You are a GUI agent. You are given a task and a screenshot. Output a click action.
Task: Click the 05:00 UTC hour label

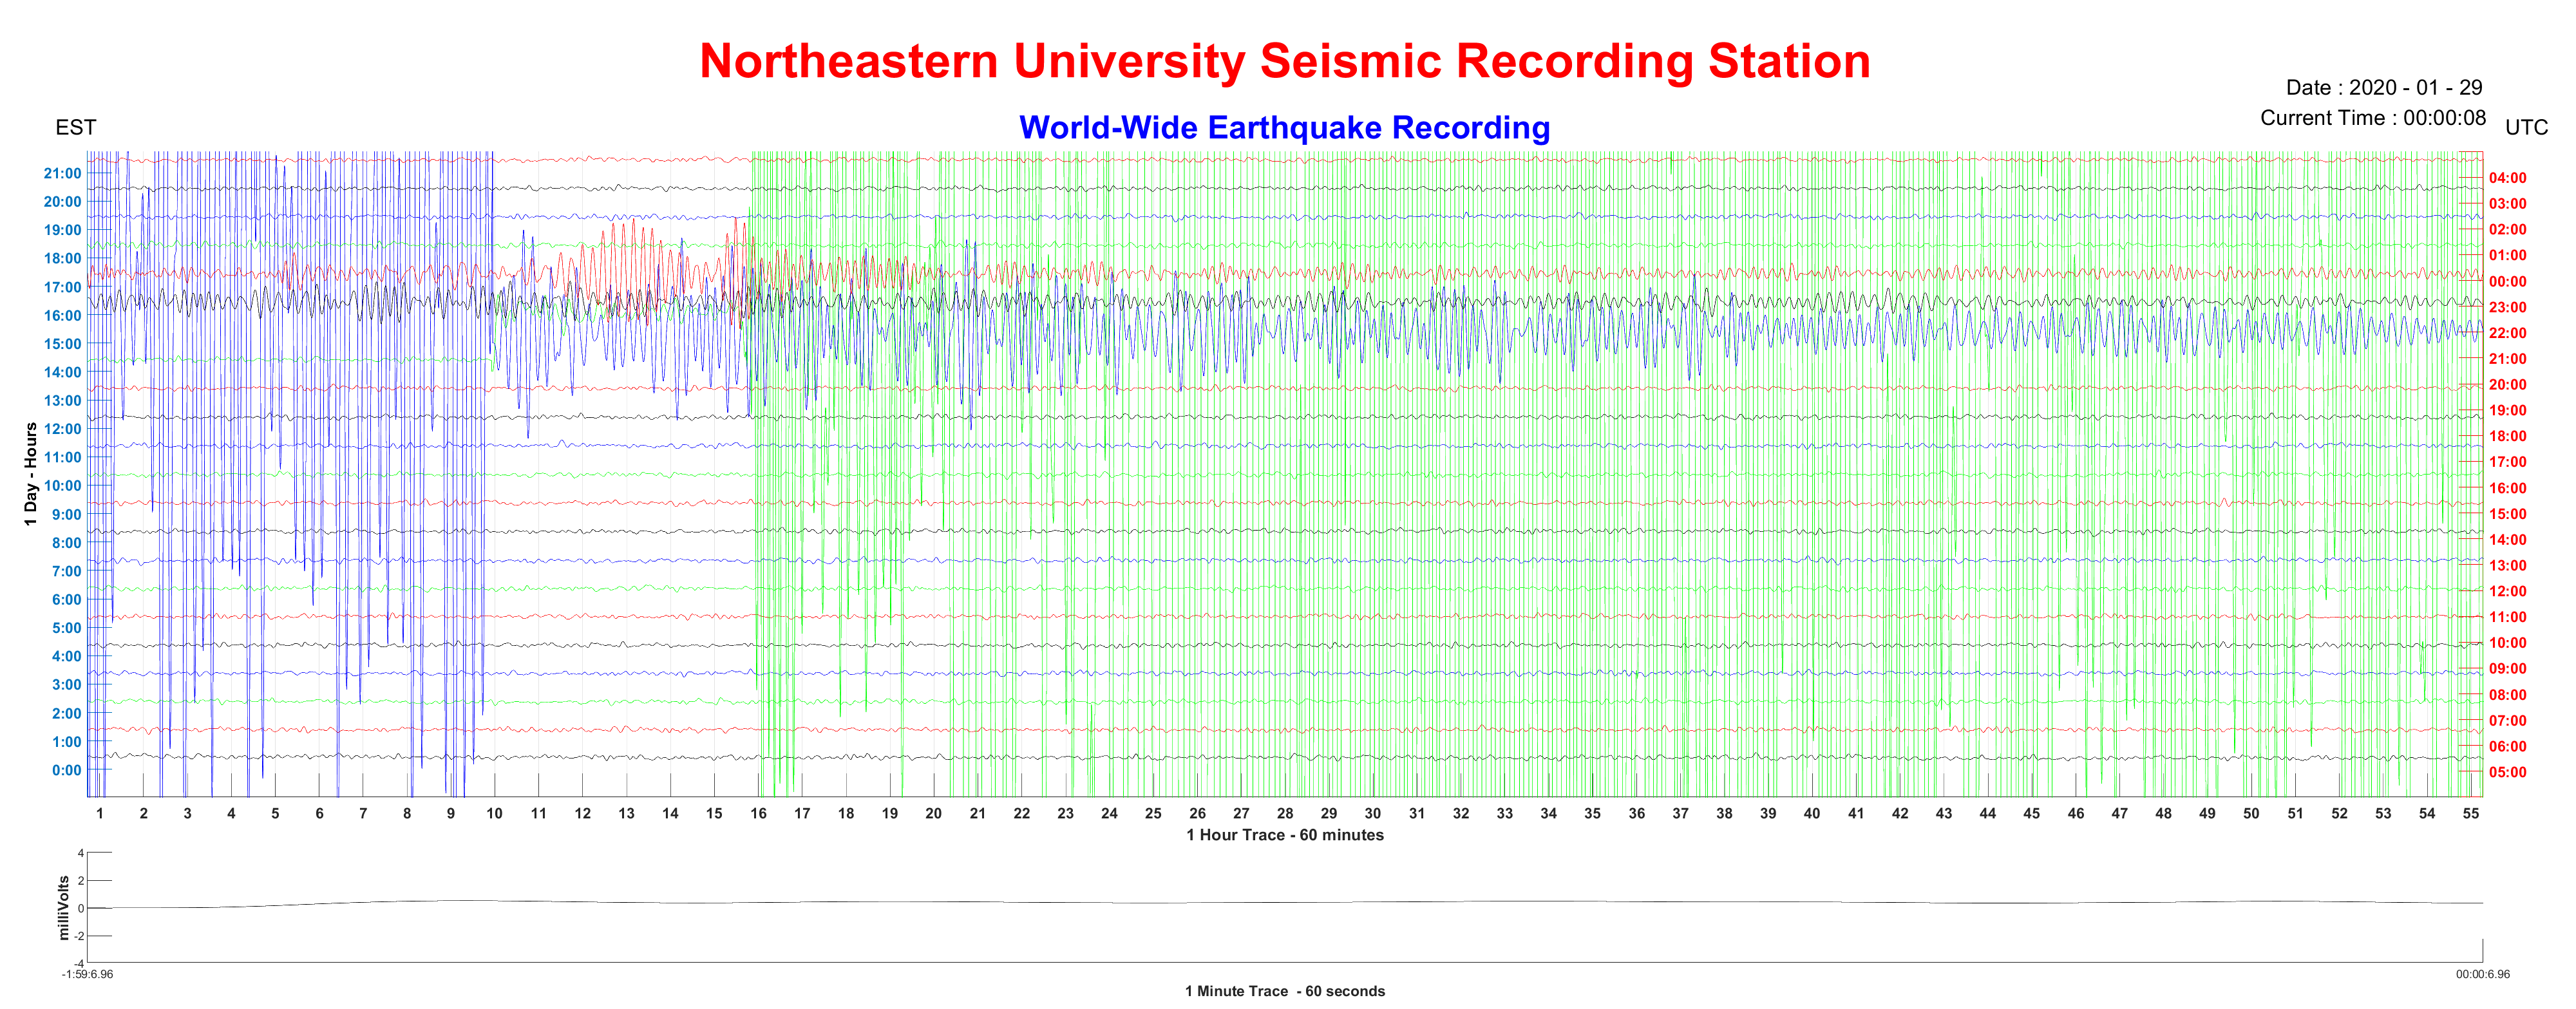point(2507,772)
